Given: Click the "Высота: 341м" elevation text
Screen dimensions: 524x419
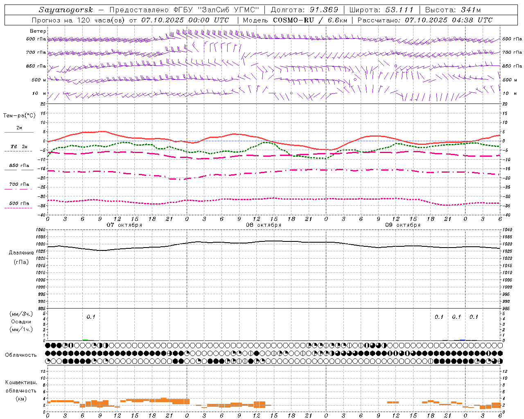Looking at the screenshot, I should click(x=453, y=10).
